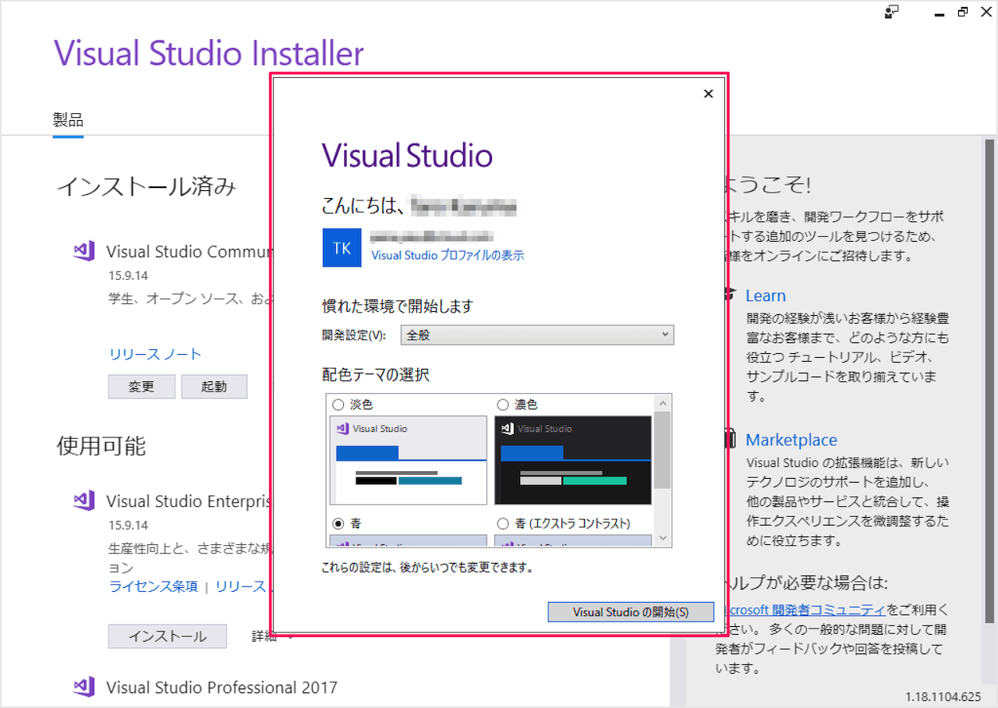This screenshot has height=708, width=998.
Task: Click the Visual Studio Enterprise product icon
Action: point(83,501)
